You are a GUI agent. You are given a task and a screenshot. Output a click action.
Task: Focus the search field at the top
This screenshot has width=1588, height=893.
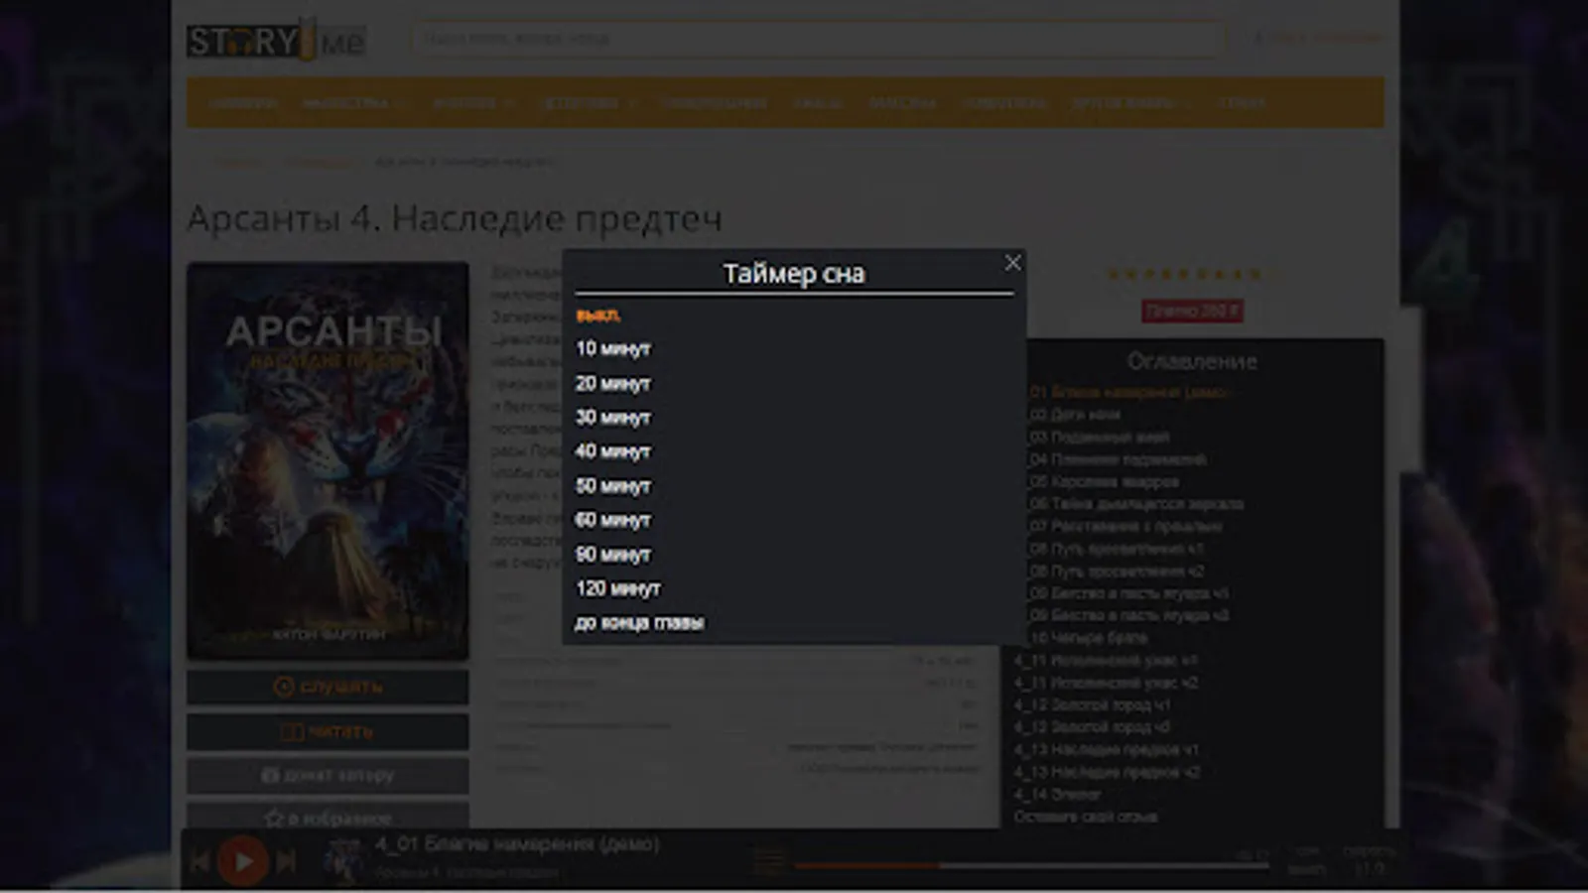click(x=818, y=39)
